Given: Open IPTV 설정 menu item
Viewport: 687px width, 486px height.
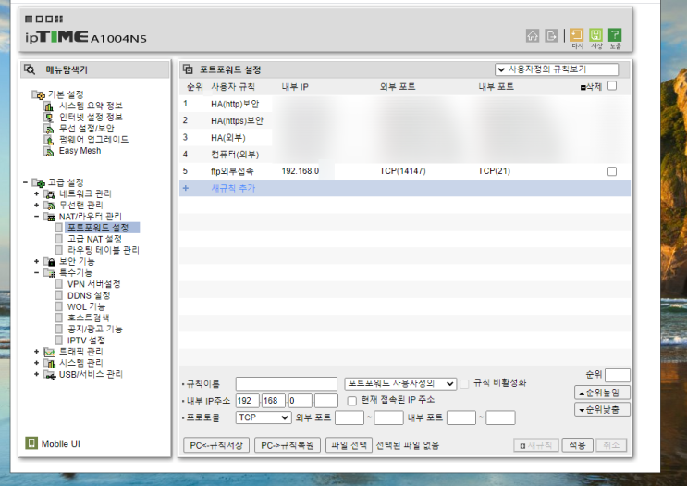Looking at the screenshot, I should pyautogui.click(x=86, y=341).
